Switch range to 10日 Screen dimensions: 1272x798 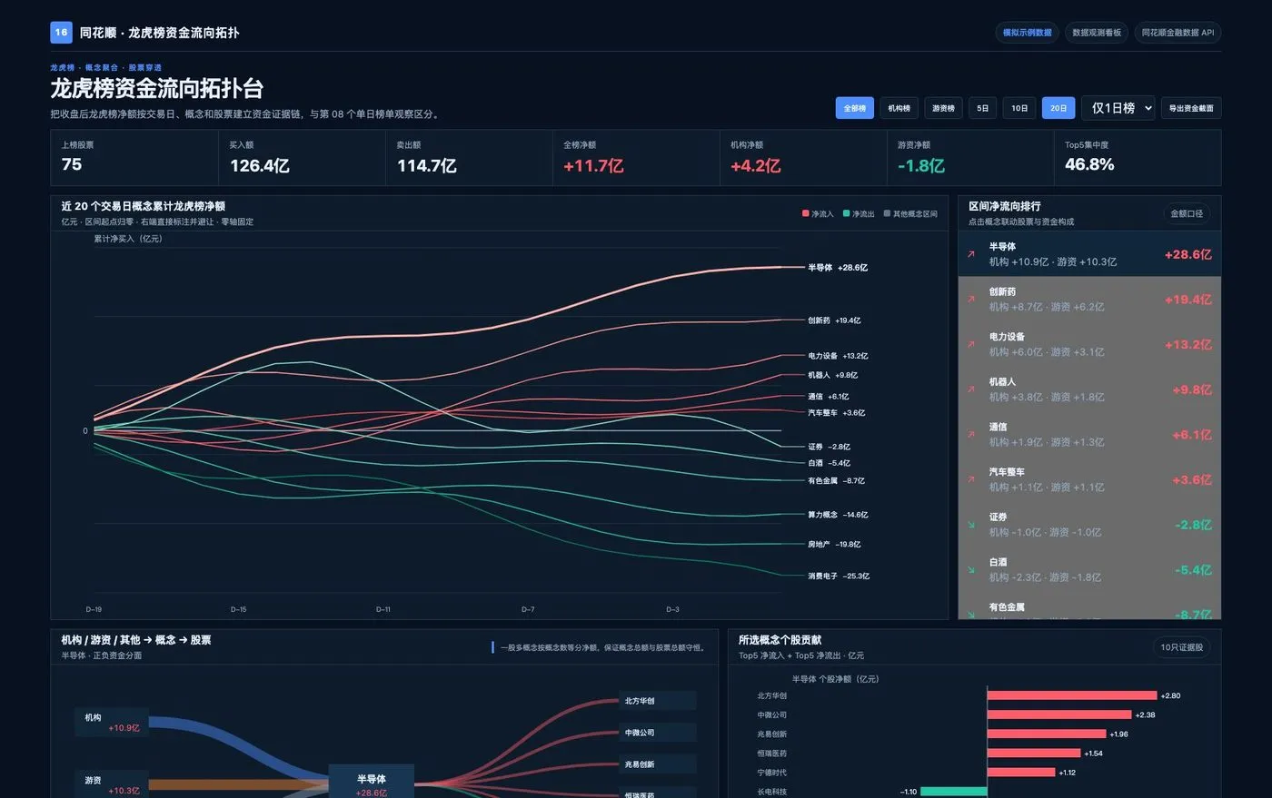[1019, 108]
